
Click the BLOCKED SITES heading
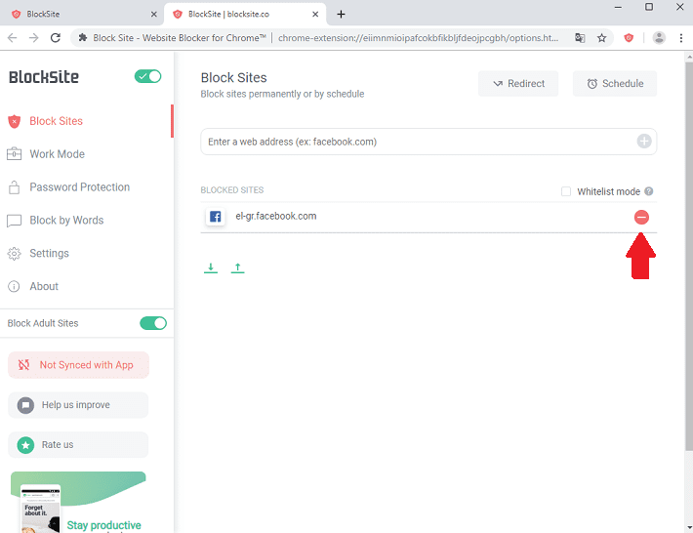coord(232,190)
